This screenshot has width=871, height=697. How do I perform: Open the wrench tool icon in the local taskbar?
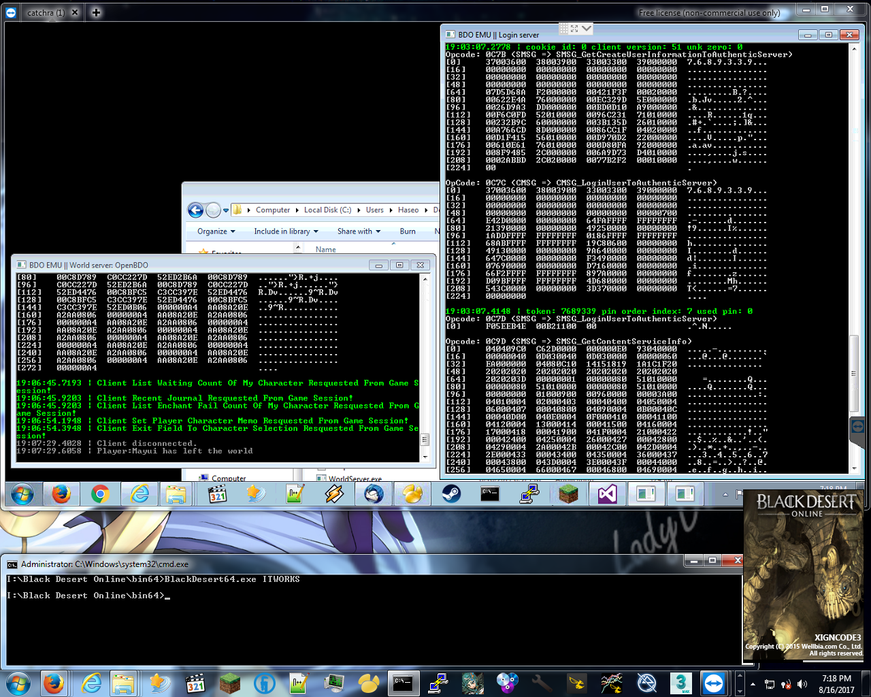[542, 683]
